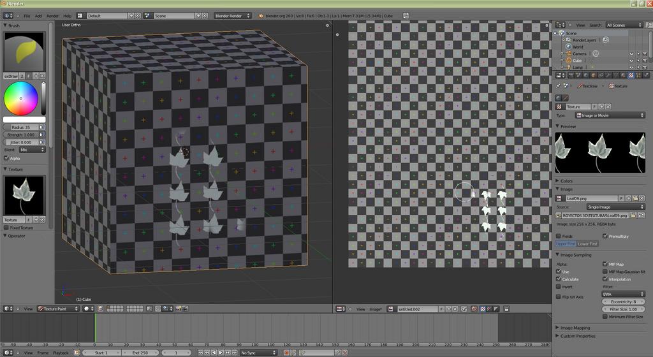The height and width of the screenshot is (357, 653).
Task: Toggle Camera visibility eye in outliner
Action: [x=631, y=54]
